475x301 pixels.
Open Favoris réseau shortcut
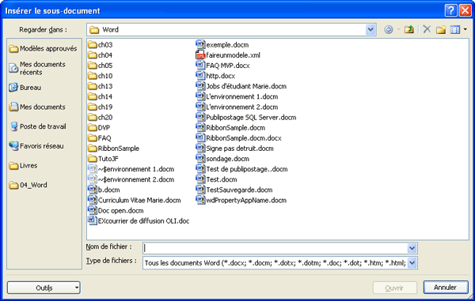point(36,146)
